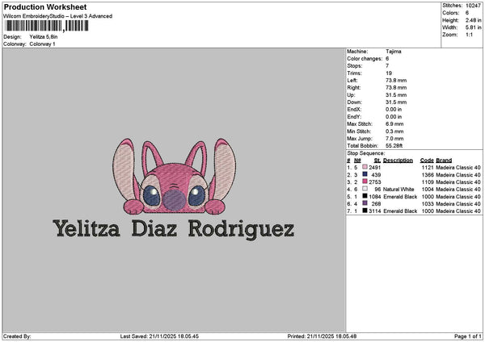Viewport: 485px width, 342px height.
Task: Click the Colors value 6 in header
Action: (x=467, y=13)
